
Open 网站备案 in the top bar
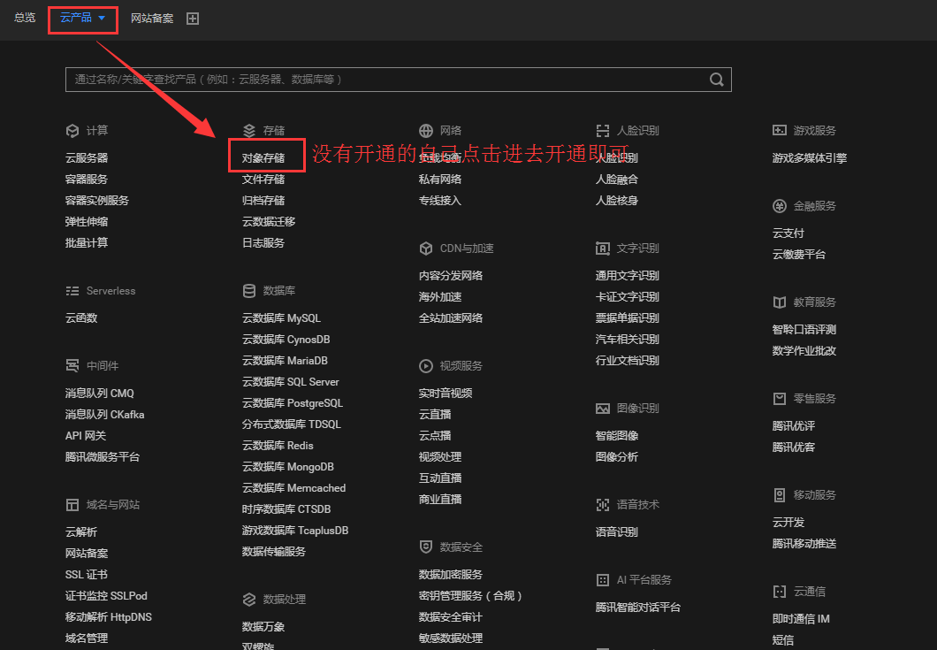[x=152, y=19]
